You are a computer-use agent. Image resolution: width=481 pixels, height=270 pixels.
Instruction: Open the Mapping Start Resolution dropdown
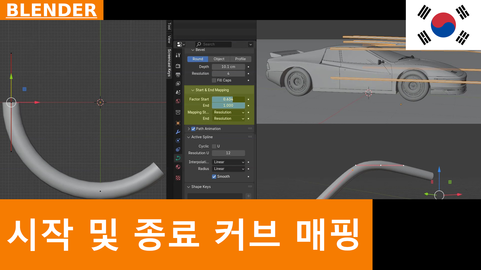point(228,112)
